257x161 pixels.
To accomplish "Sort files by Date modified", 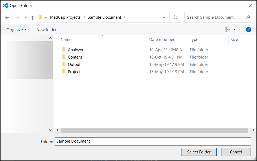I will coord(162,39).
